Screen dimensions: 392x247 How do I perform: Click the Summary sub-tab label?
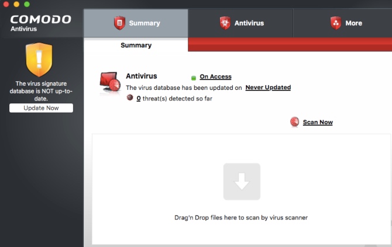click(136, 45)
